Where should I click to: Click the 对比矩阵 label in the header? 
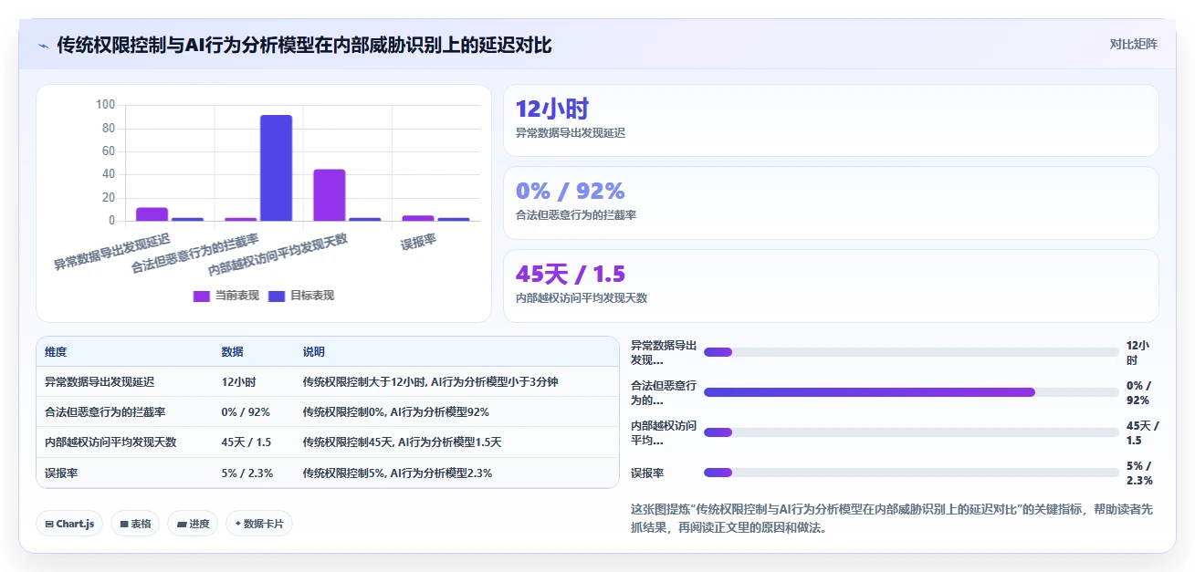click(1133, 44)
